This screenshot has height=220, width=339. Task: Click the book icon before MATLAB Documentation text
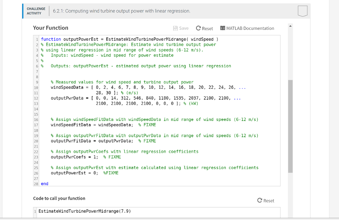pos(222,28)
